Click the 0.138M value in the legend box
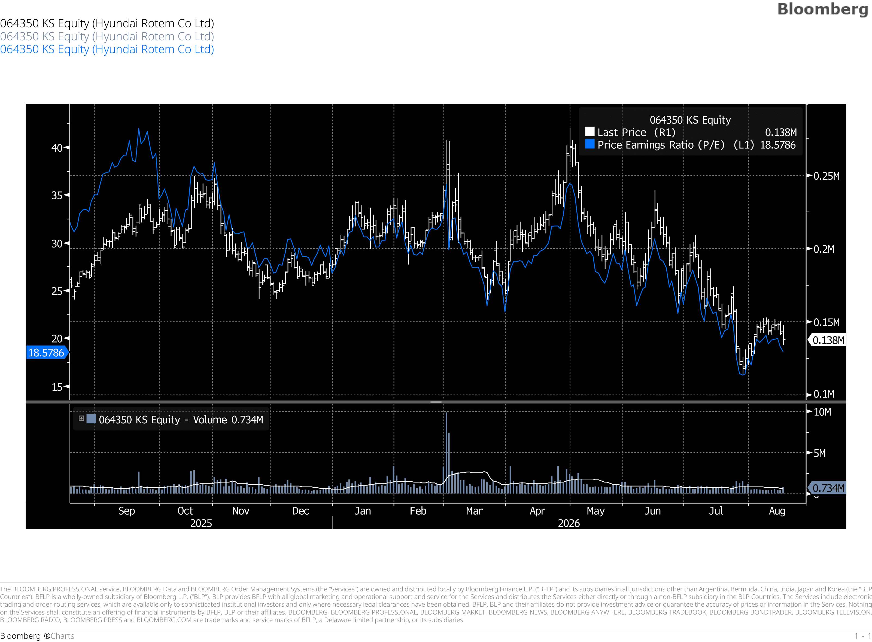Screen dimensions: 872x642 tap(781, 132)
